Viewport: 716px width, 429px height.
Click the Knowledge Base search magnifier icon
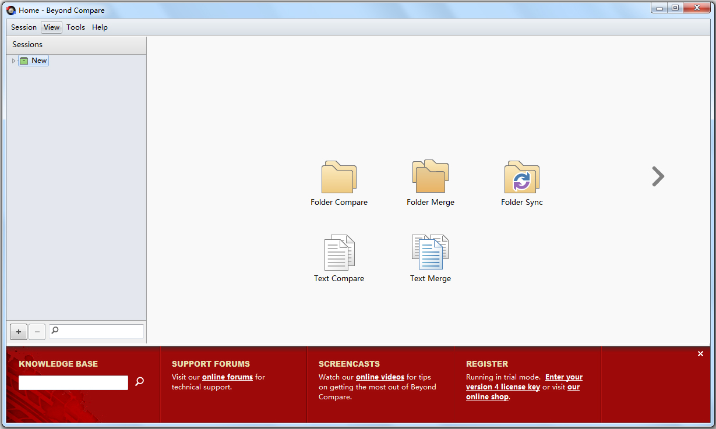139,382
